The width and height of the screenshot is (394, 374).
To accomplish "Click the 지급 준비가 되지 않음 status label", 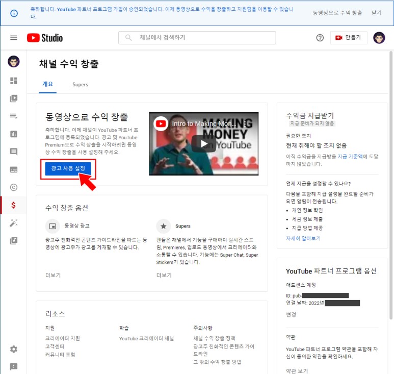I will (x=312, y=123).
